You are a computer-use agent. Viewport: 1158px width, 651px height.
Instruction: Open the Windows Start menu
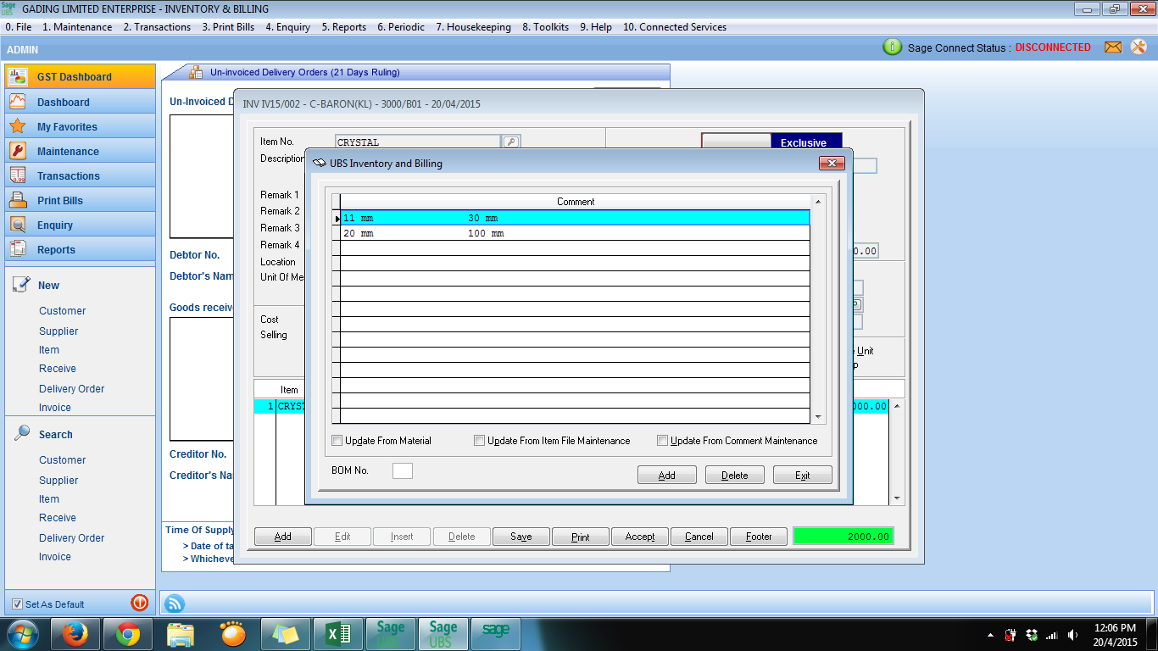(22, 634)
